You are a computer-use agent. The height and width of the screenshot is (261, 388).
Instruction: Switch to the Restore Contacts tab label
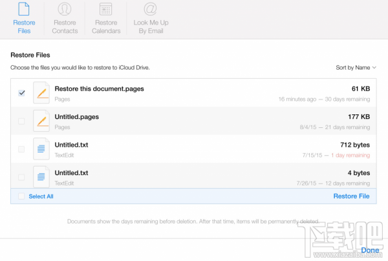coord(65,26)
